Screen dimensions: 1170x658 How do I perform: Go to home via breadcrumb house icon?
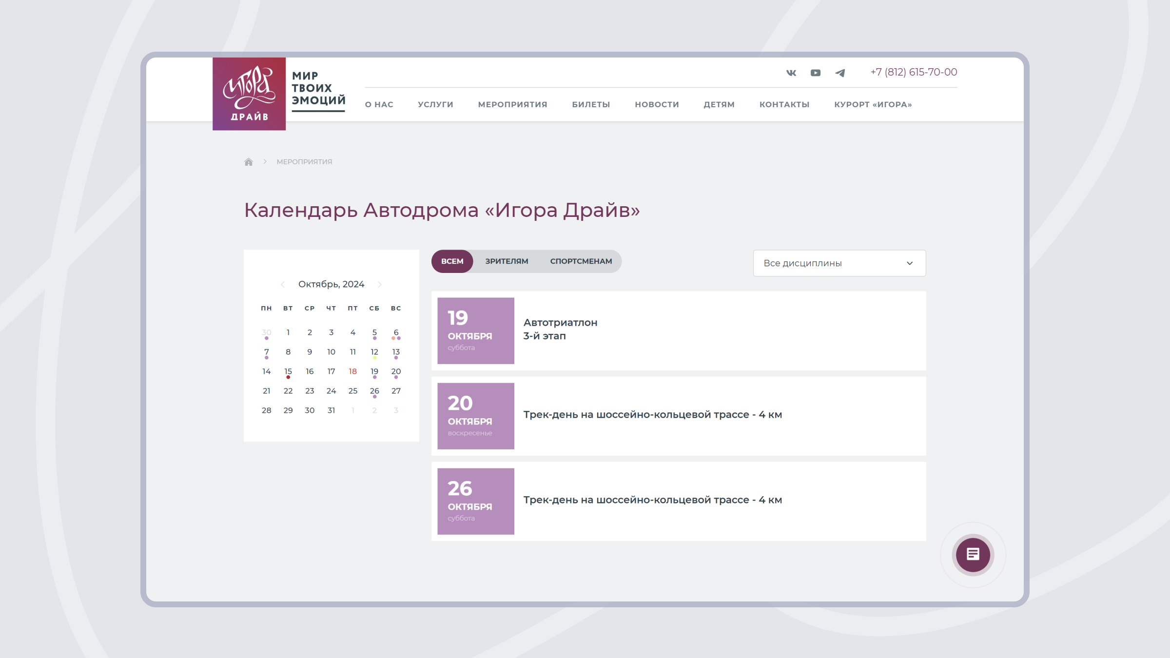249,162
